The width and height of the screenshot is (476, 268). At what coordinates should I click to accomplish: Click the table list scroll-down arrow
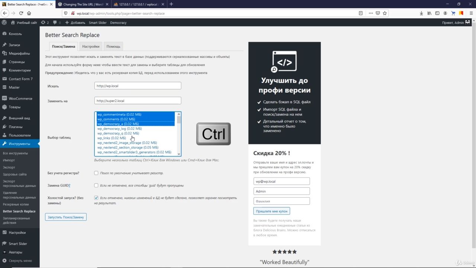[179, 154]
